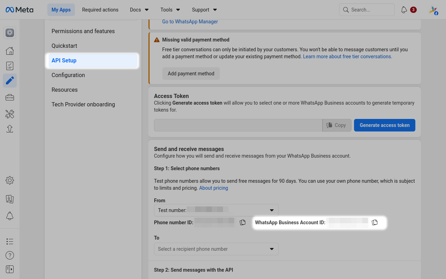Open the contacts badge icon in sidebar

pyautogui.click(x=10, y=199)
